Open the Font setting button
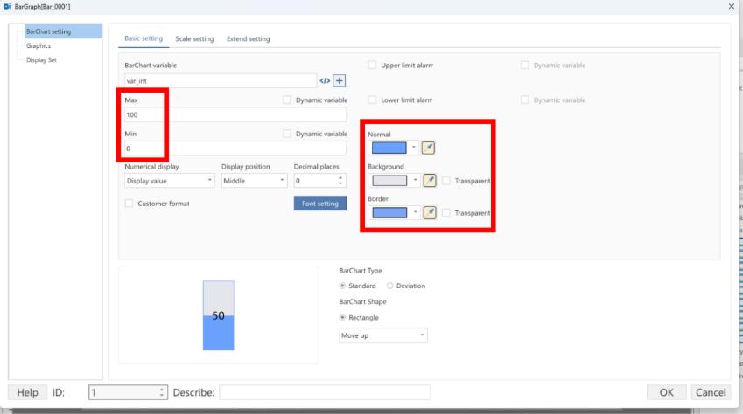This screenshot has width=743, height=414. click(x=319, y=204)
